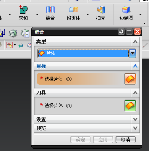
Task: Expand the 设置 section
Action: click(x=135, y=119)
